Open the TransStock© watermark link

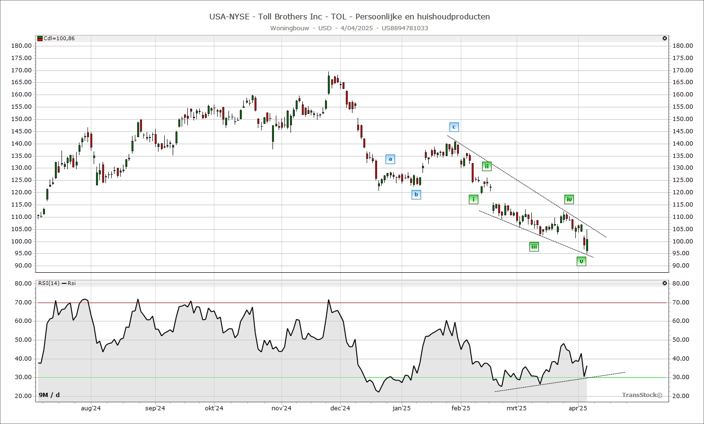[x=642, y=395]
